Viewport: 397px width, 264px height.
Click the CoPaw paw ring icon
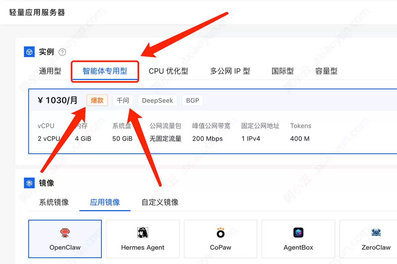[x=220, y=233]
